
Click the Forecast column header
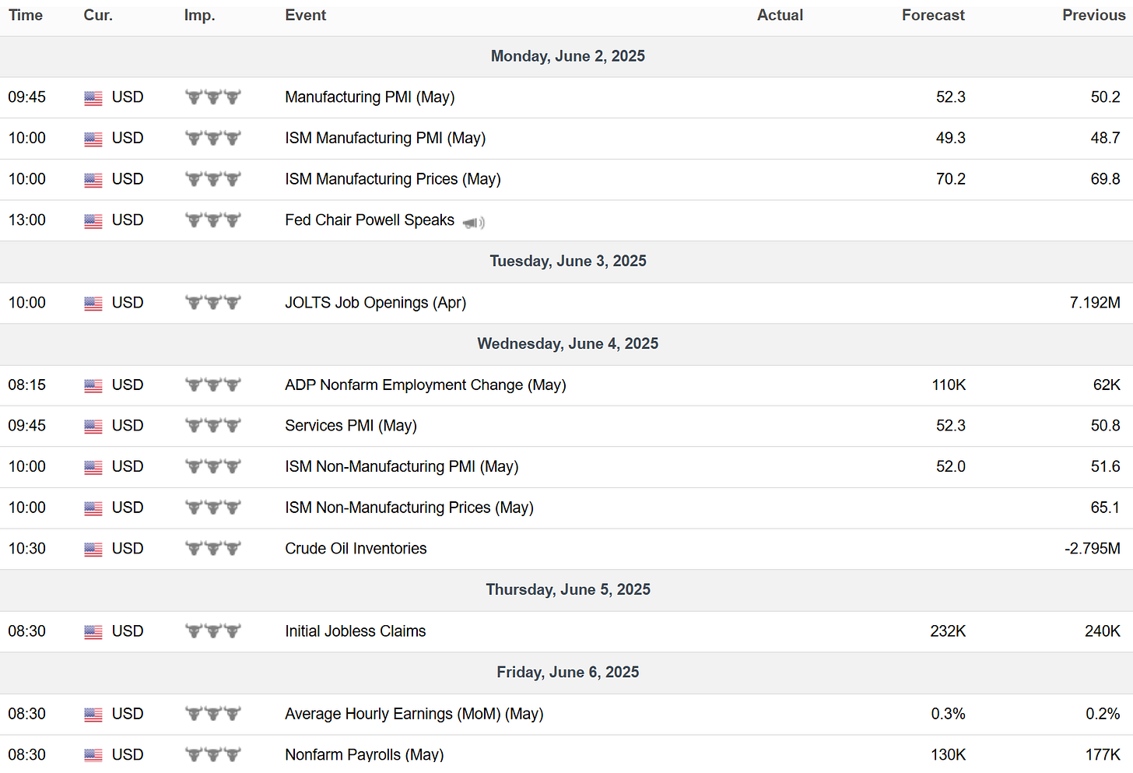click(x=933, y=16)
